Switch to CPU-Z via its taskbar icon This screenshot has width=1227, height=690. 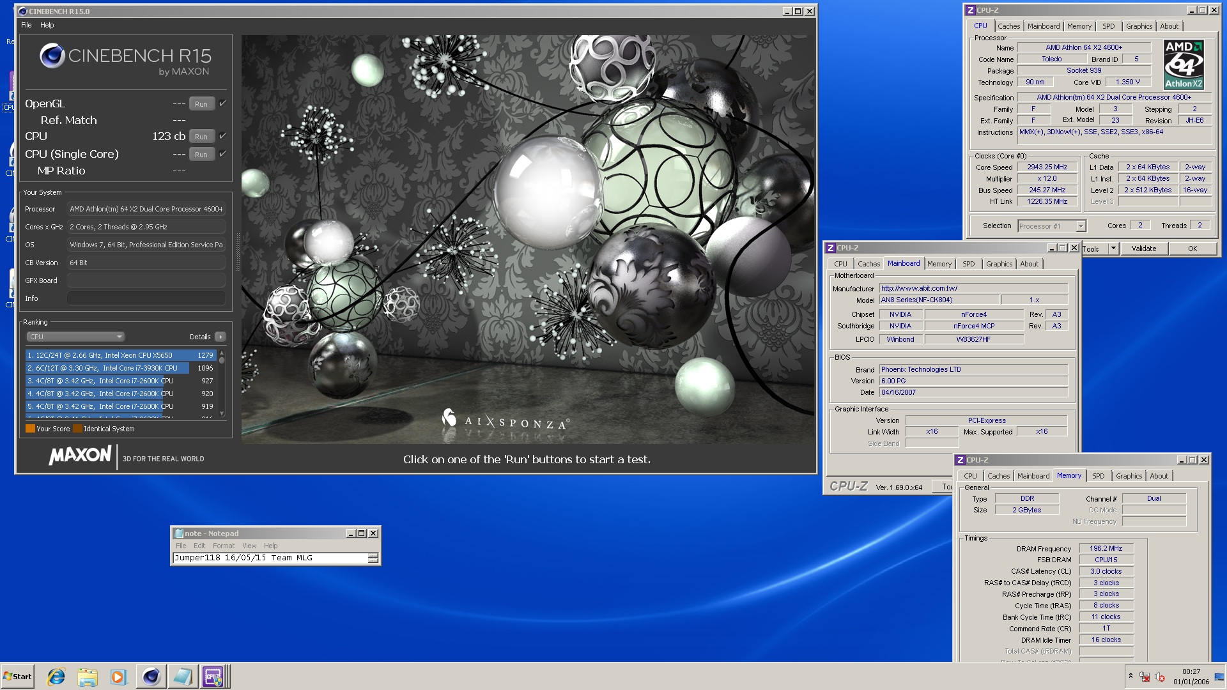pyautogui.click(x=213, y=677)
